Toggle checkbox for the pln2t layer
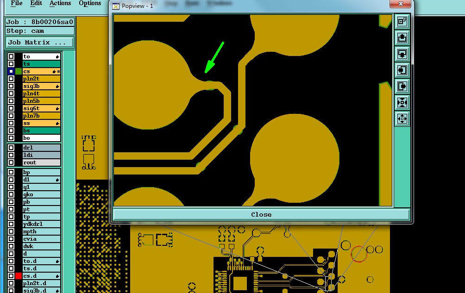This screenshot has width=465, height=293. coord(11,79)
